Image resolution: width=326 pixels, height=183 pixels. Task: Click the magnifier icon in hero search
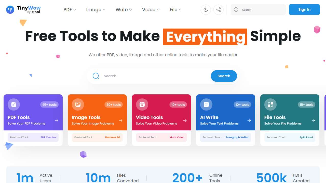pos(96,76)
